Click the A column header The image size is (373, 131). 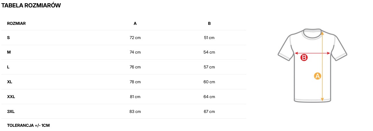click(x=135, y=24)
